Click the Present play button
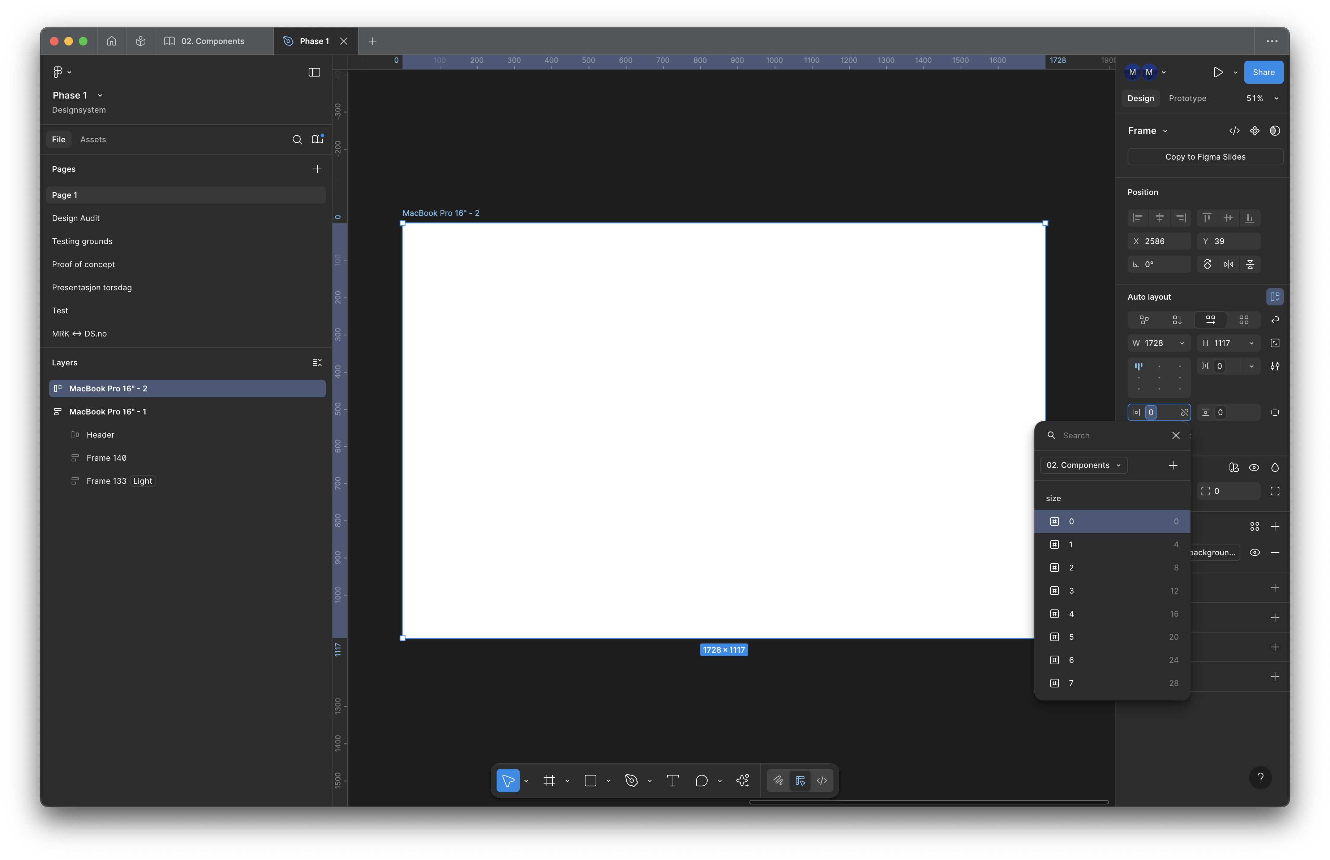Viewport: 1330px width, 860px height. click(1218, 72)
